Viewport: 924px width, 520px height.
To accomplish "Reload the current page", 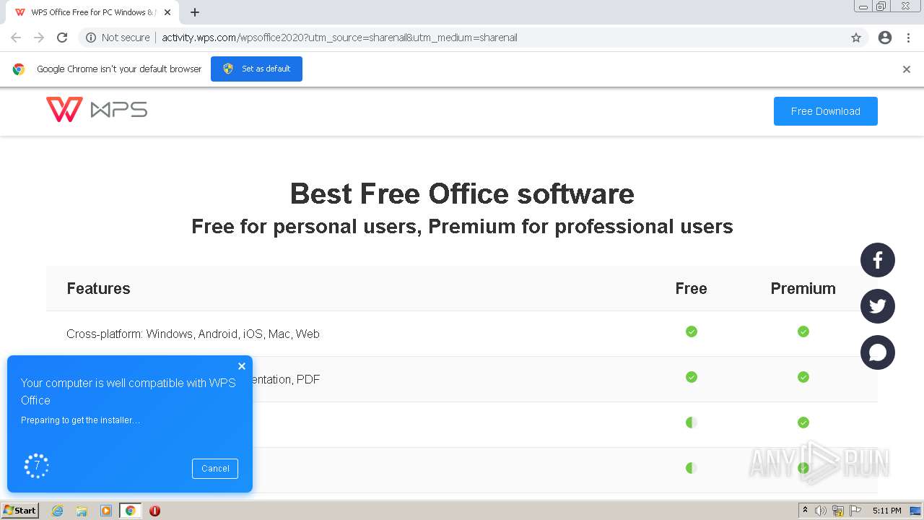I will 62,38.
